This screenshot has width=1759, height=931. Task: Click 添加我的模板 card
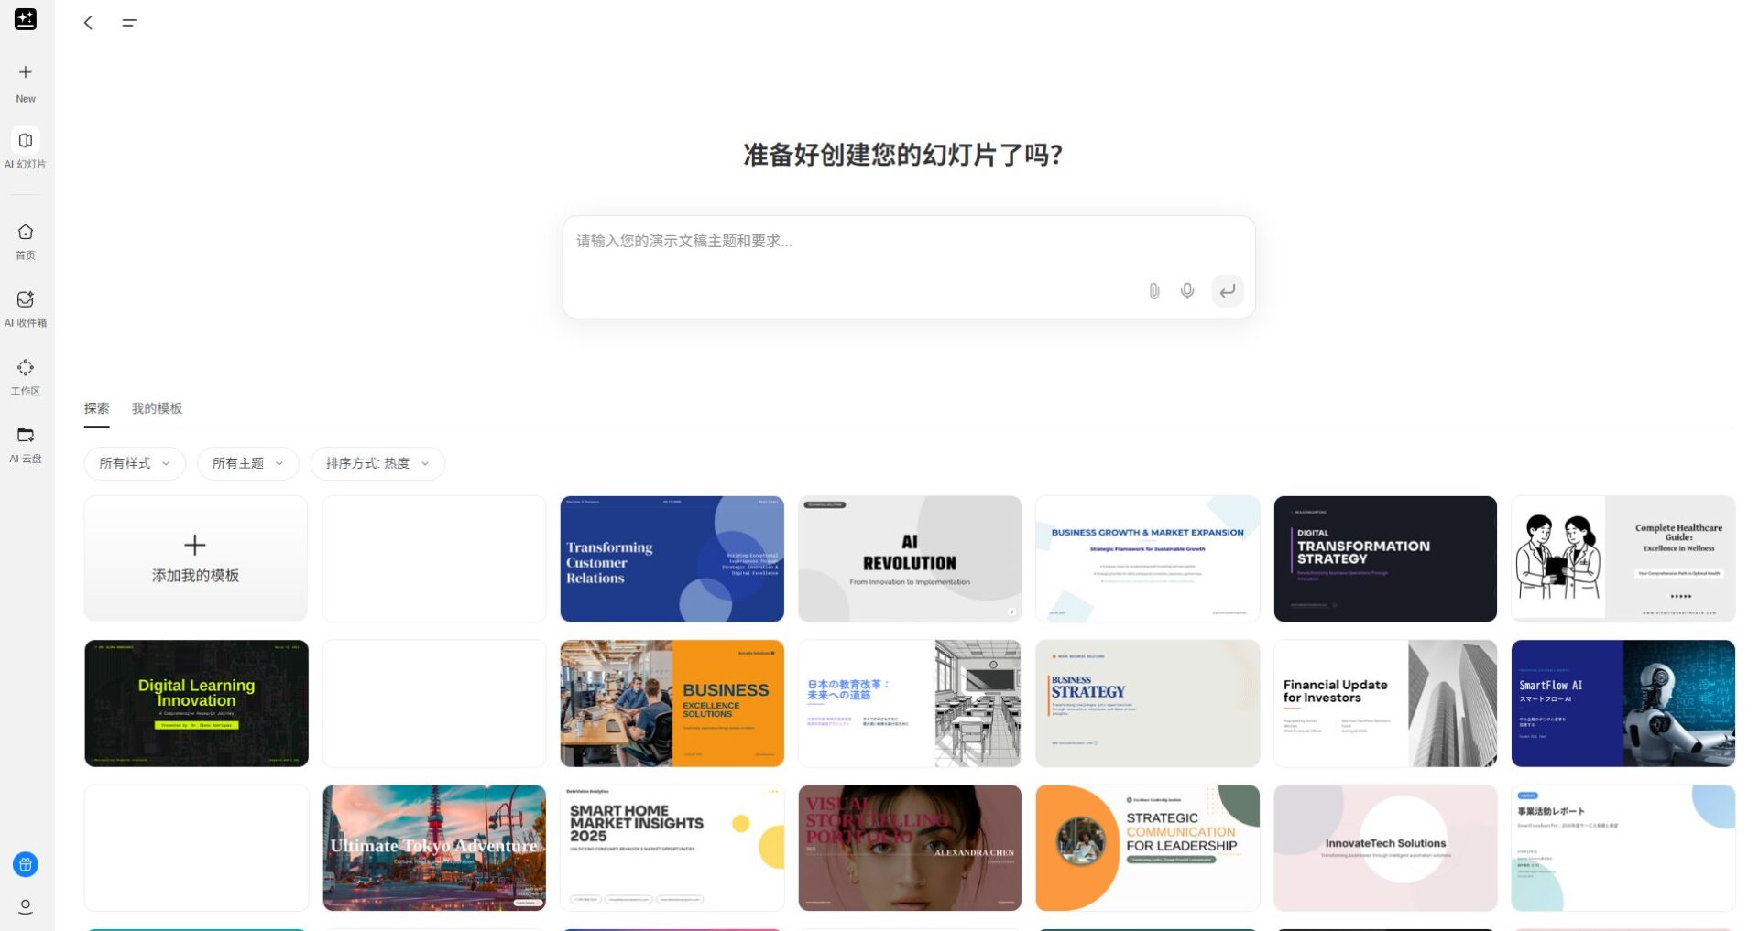tap(196, 558)
